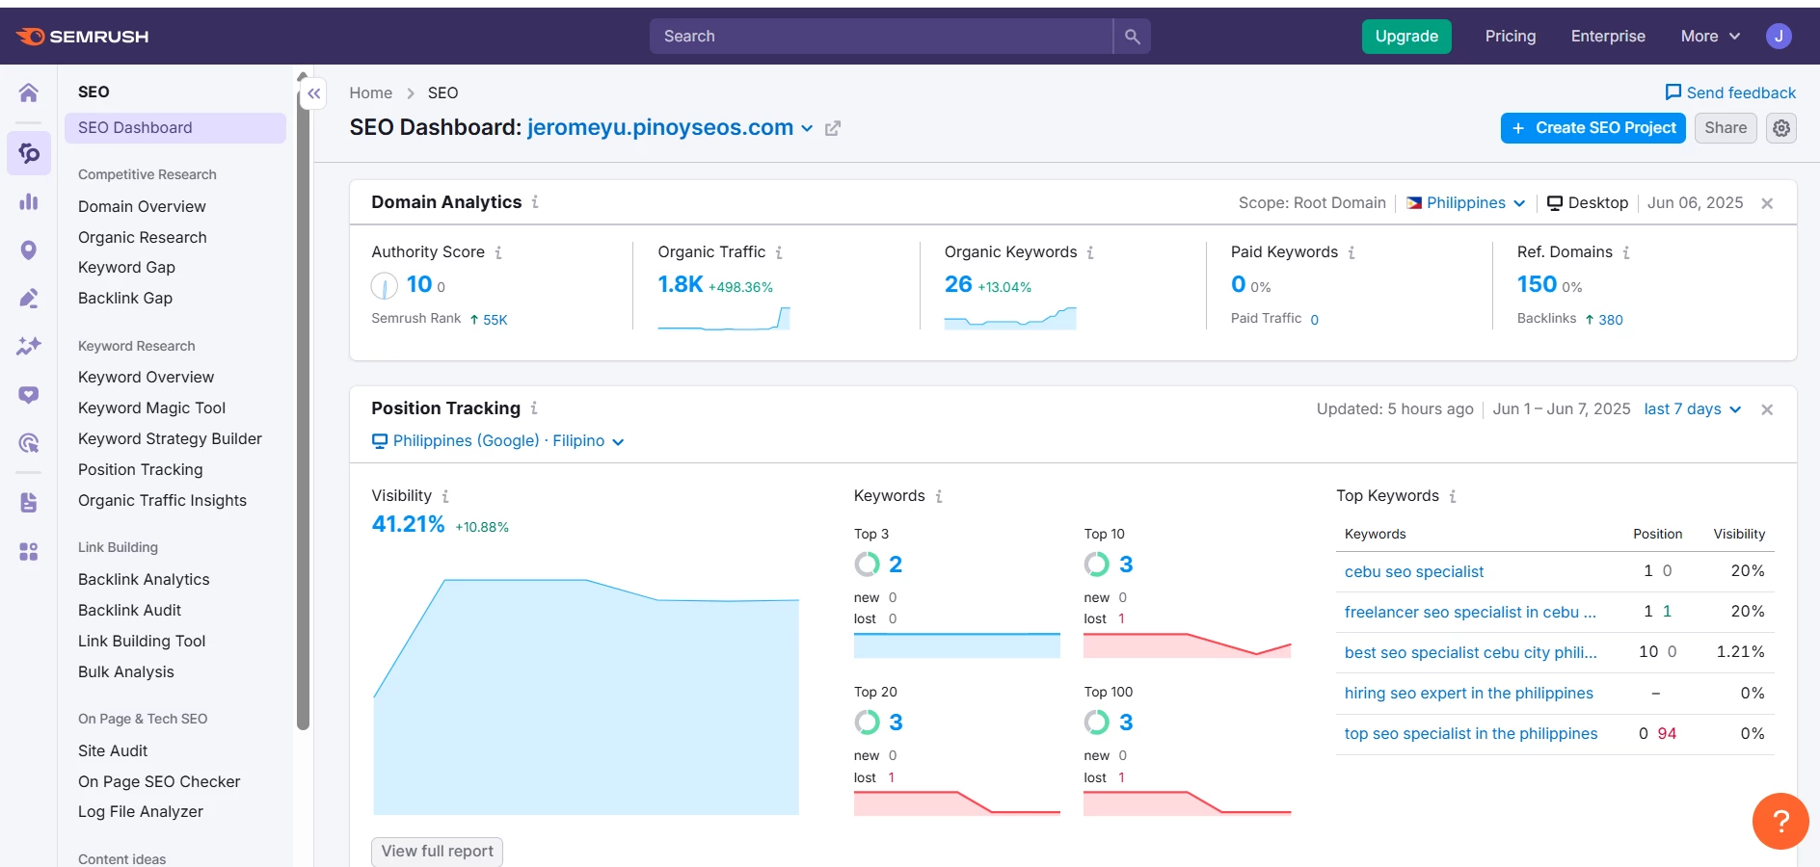
Task: Click the Authority Score info icon
Action: (498, 252)
